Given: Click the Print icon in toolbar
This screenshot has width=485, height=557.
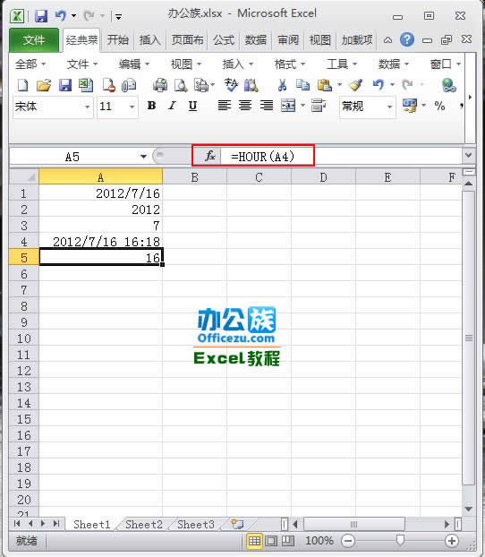Looking at the screenshot, I should 160,85.
